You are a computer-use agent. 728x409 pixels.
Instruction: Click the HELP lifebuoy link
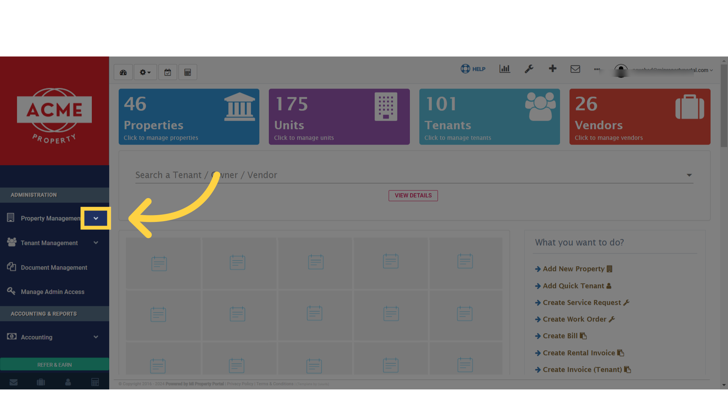pos(473,69)
